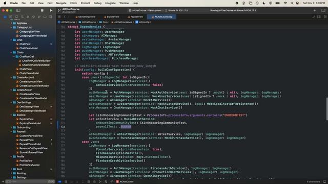Switch to the PaywallView tab

[x=135, y=17]
